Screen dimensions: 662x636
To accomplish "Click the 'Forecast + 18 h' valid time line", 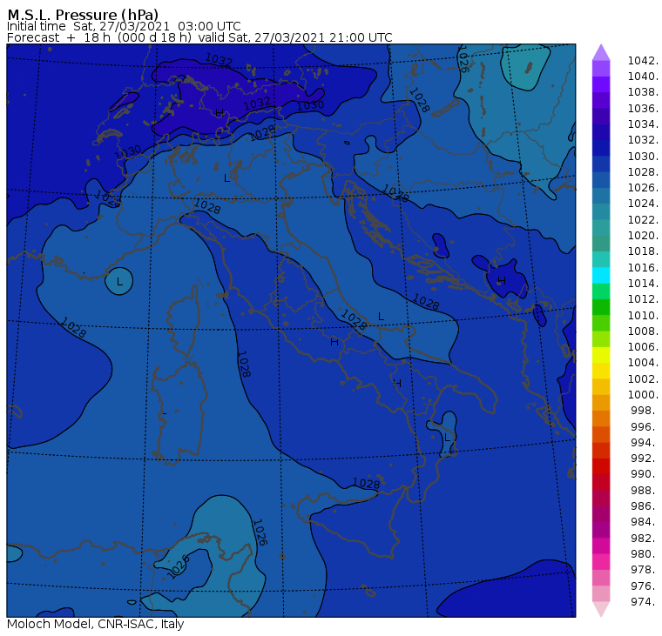I will [x=199, y=37].
